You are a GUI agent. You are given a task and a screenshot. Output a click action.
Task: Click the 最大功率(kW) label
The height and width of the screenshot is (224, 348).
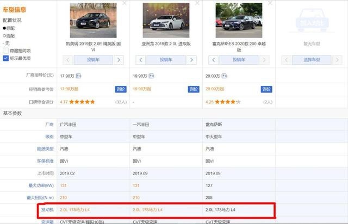point(41,185)
